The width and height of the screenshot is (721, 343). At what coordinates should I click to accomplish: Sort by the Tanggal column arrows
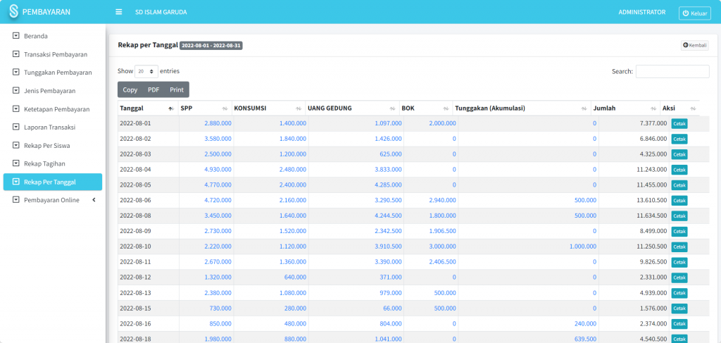point(170,108)
